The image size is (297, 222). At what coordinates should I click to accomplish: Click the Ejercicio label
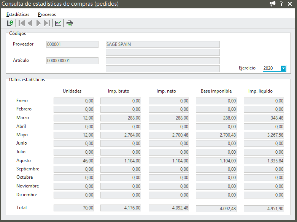[x=247, y=68]
